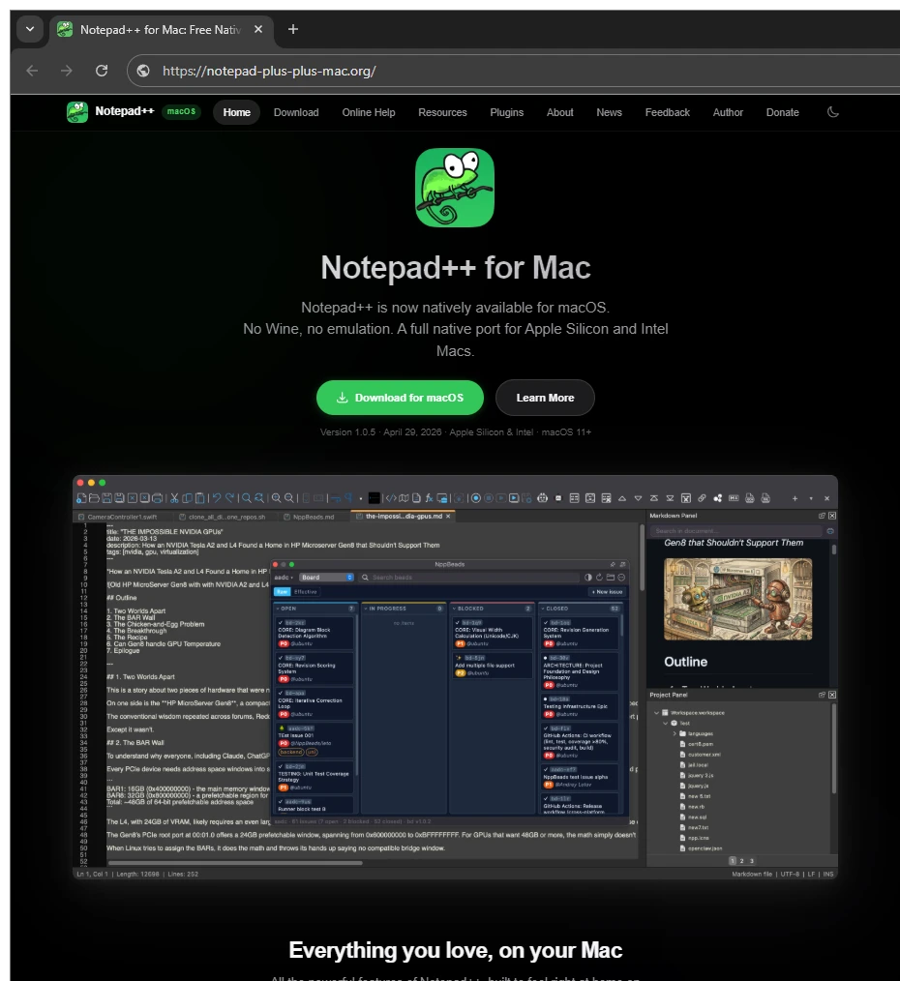Screen dimensions: 900x981
Task: Click the Notepad++ logo in the navbar
Action: click(77, 112)
